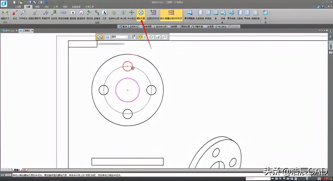Expand the last ribbon group's bottom dropdown arrow
Image resolution: width=333 pixels, height=181 pixels.
265,22
